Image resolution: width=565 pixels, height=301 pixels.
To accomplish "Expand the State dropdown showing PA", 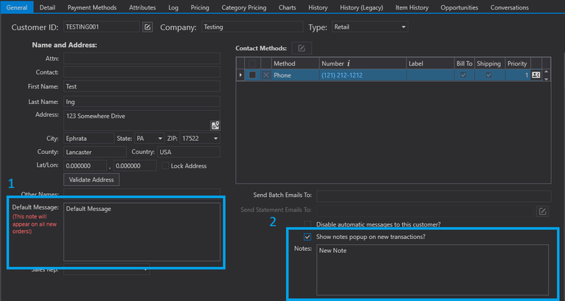I will [x=160, y=139].
